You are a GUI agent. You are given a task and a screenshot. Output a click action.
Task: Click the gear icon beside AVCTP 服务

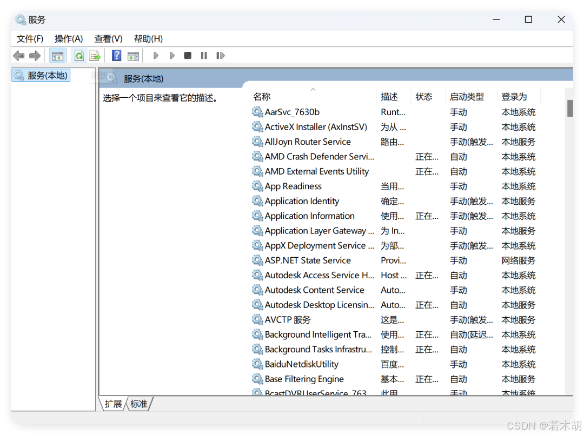pyautogui.click(x=257, y=320)
